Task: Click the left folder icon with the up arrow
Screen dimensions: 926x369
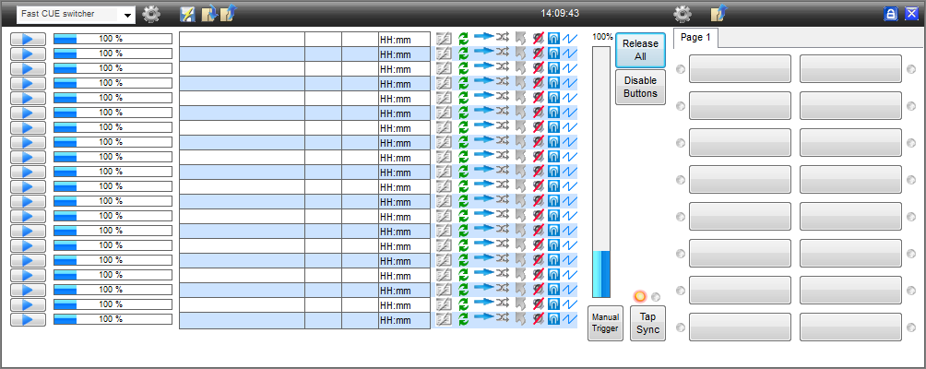Action: point(229,14)
